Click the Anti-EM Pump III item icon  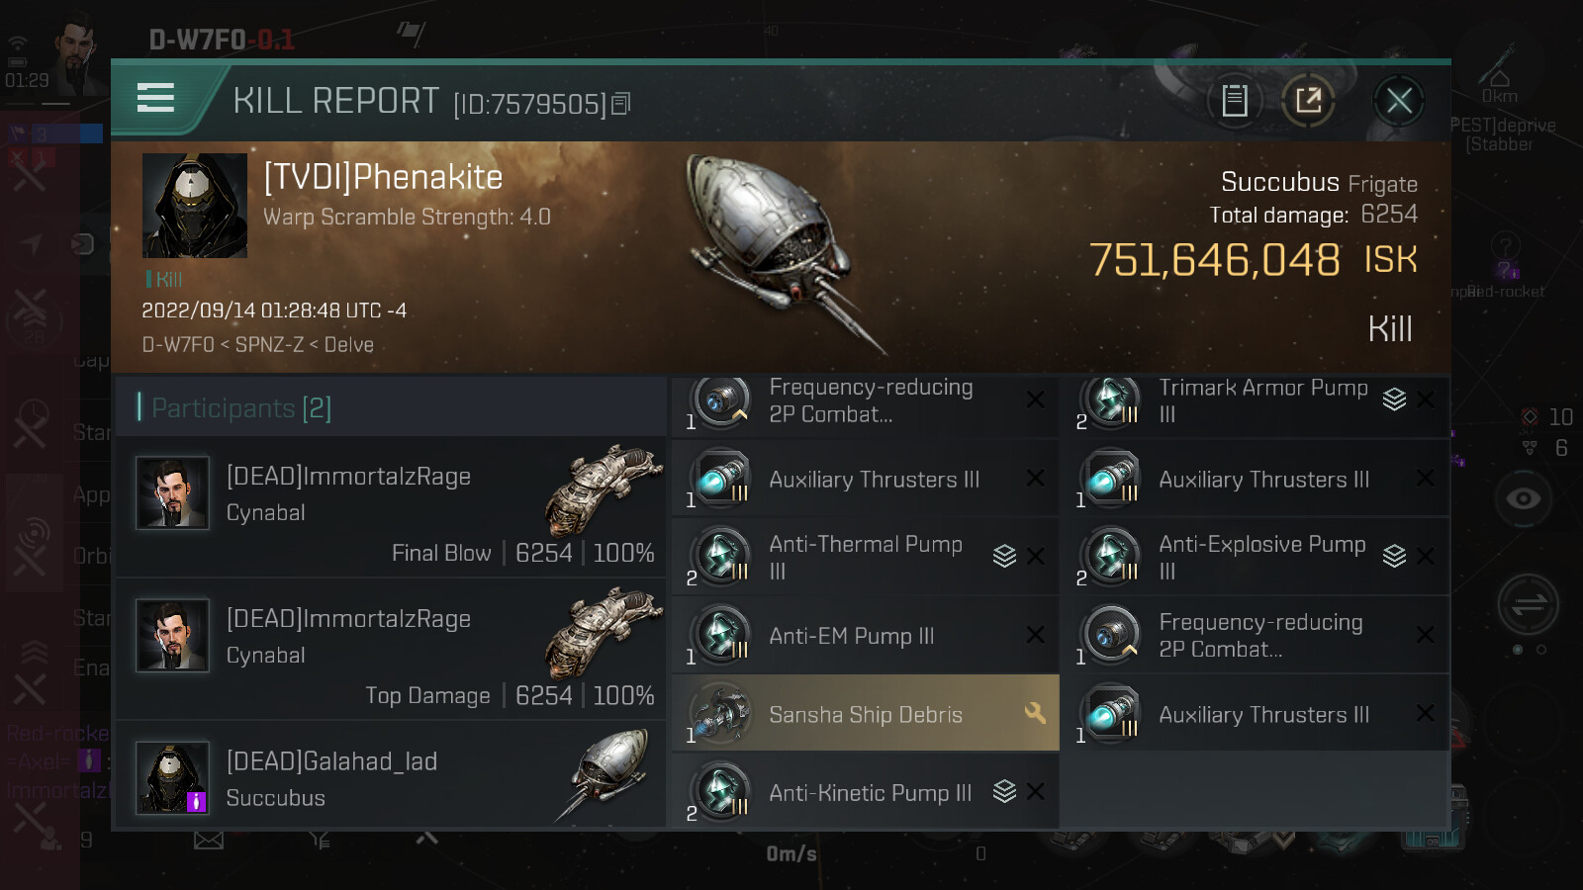coord(721,635)
